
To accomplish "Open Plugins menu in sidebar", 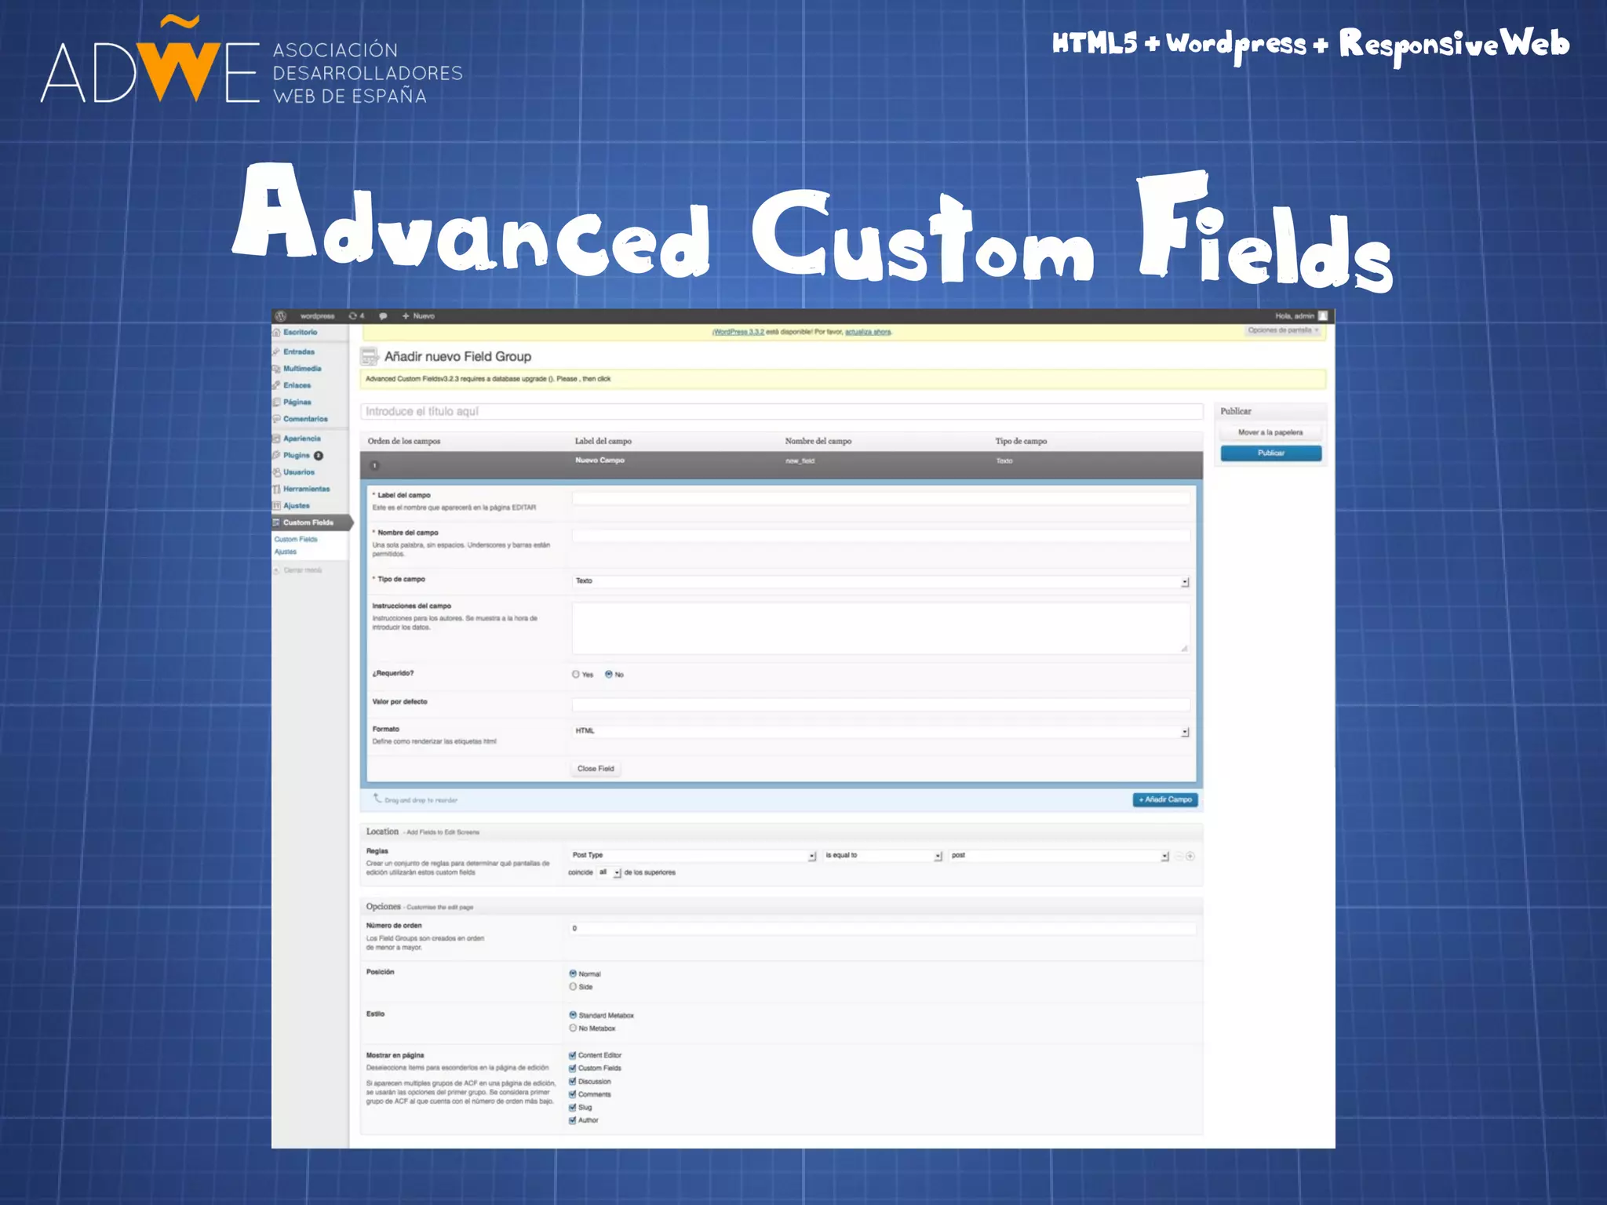I will pos(297,456).
